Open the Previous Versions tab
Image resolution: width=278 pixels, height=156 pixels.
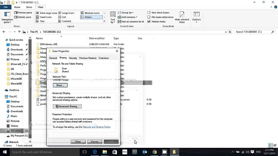click(88, 58)
